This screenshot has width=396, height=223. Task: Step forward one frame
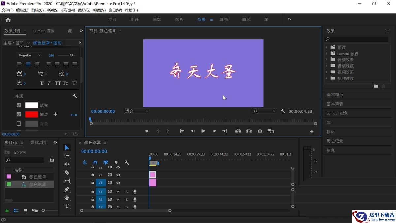pyautogui.click(x=214, y=131)
